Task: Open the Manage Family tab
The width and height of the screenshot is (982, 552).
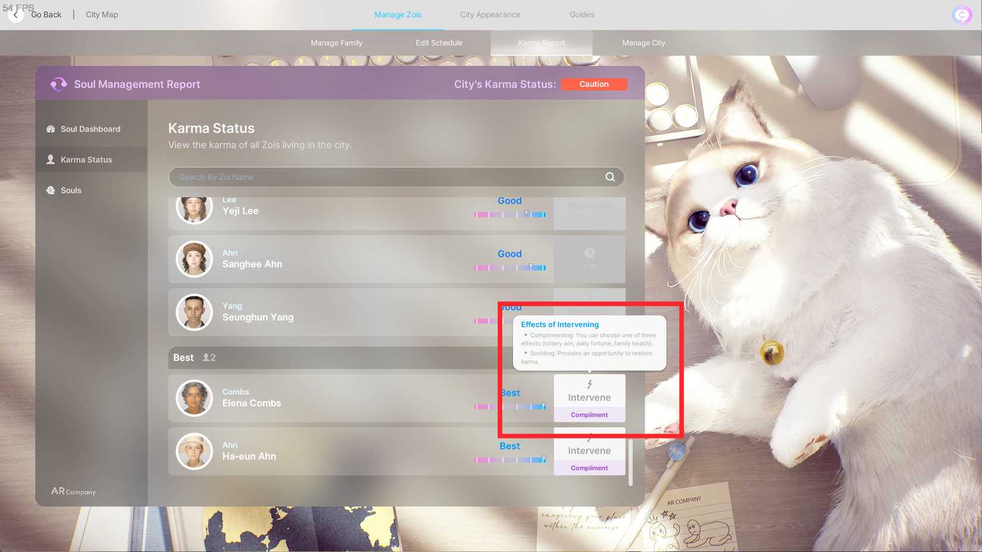Action: point(336,43)
